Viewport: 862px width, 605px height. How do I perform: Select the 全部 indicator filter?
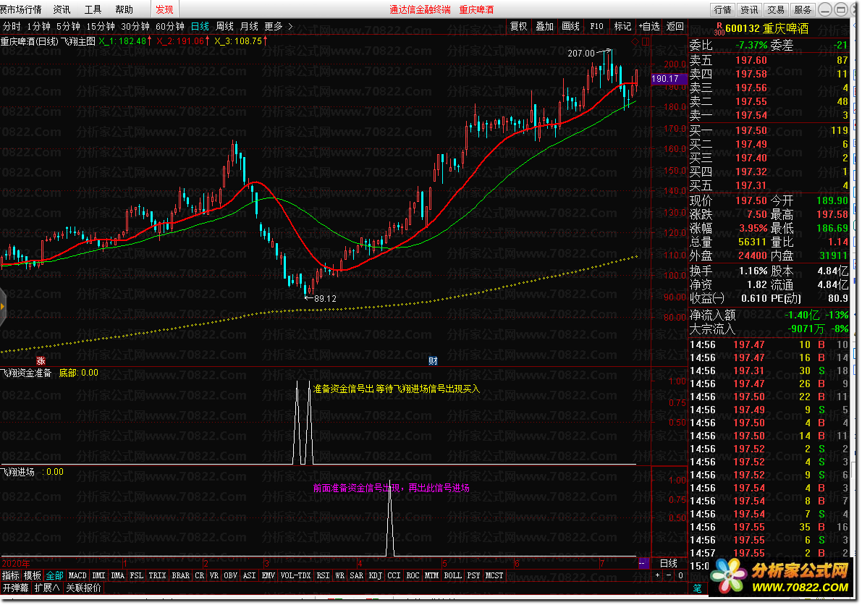click(54, 575)
